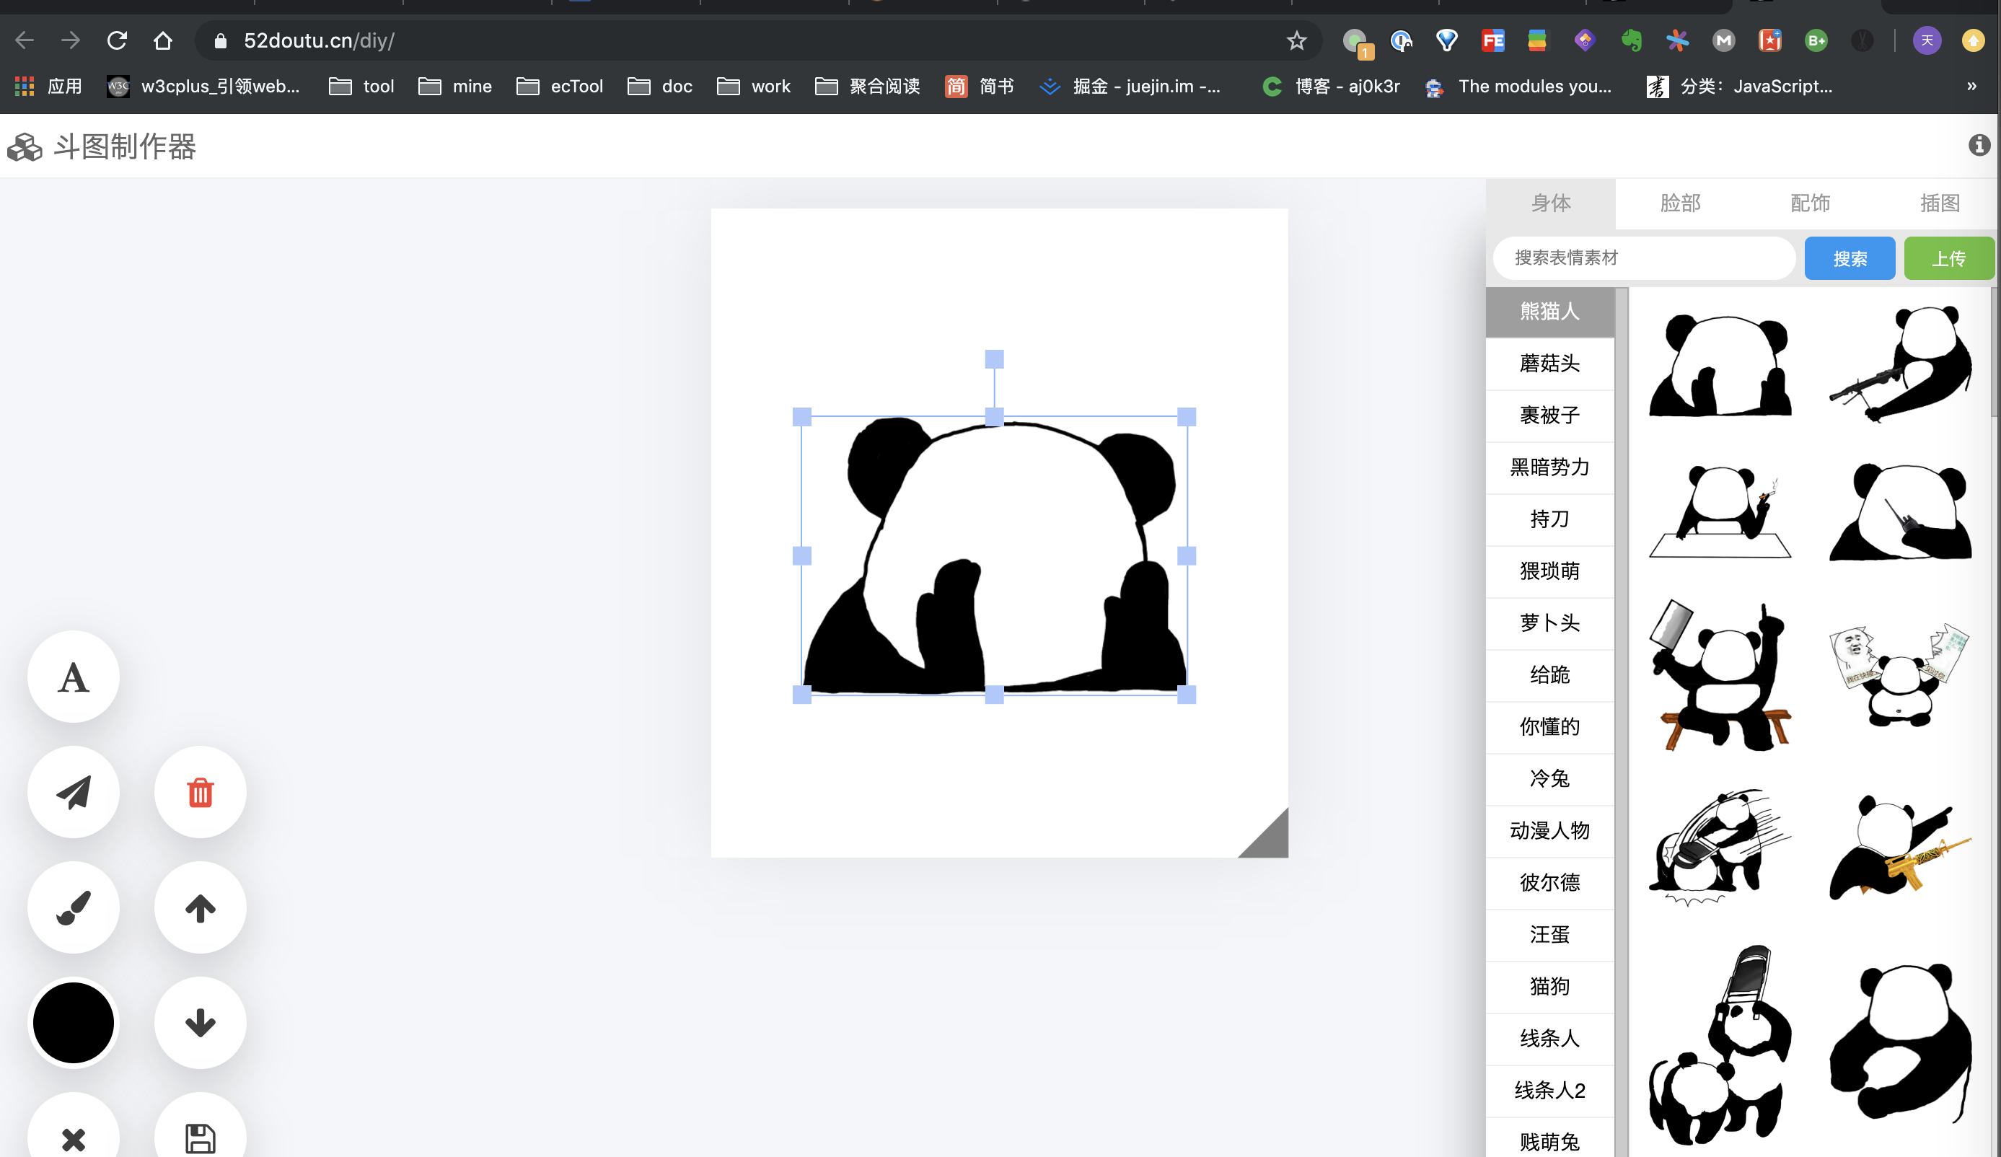Click the green 上传 upload button
The height and width of the screenshot is (1157, 2001).
(x=1948, y=258)
